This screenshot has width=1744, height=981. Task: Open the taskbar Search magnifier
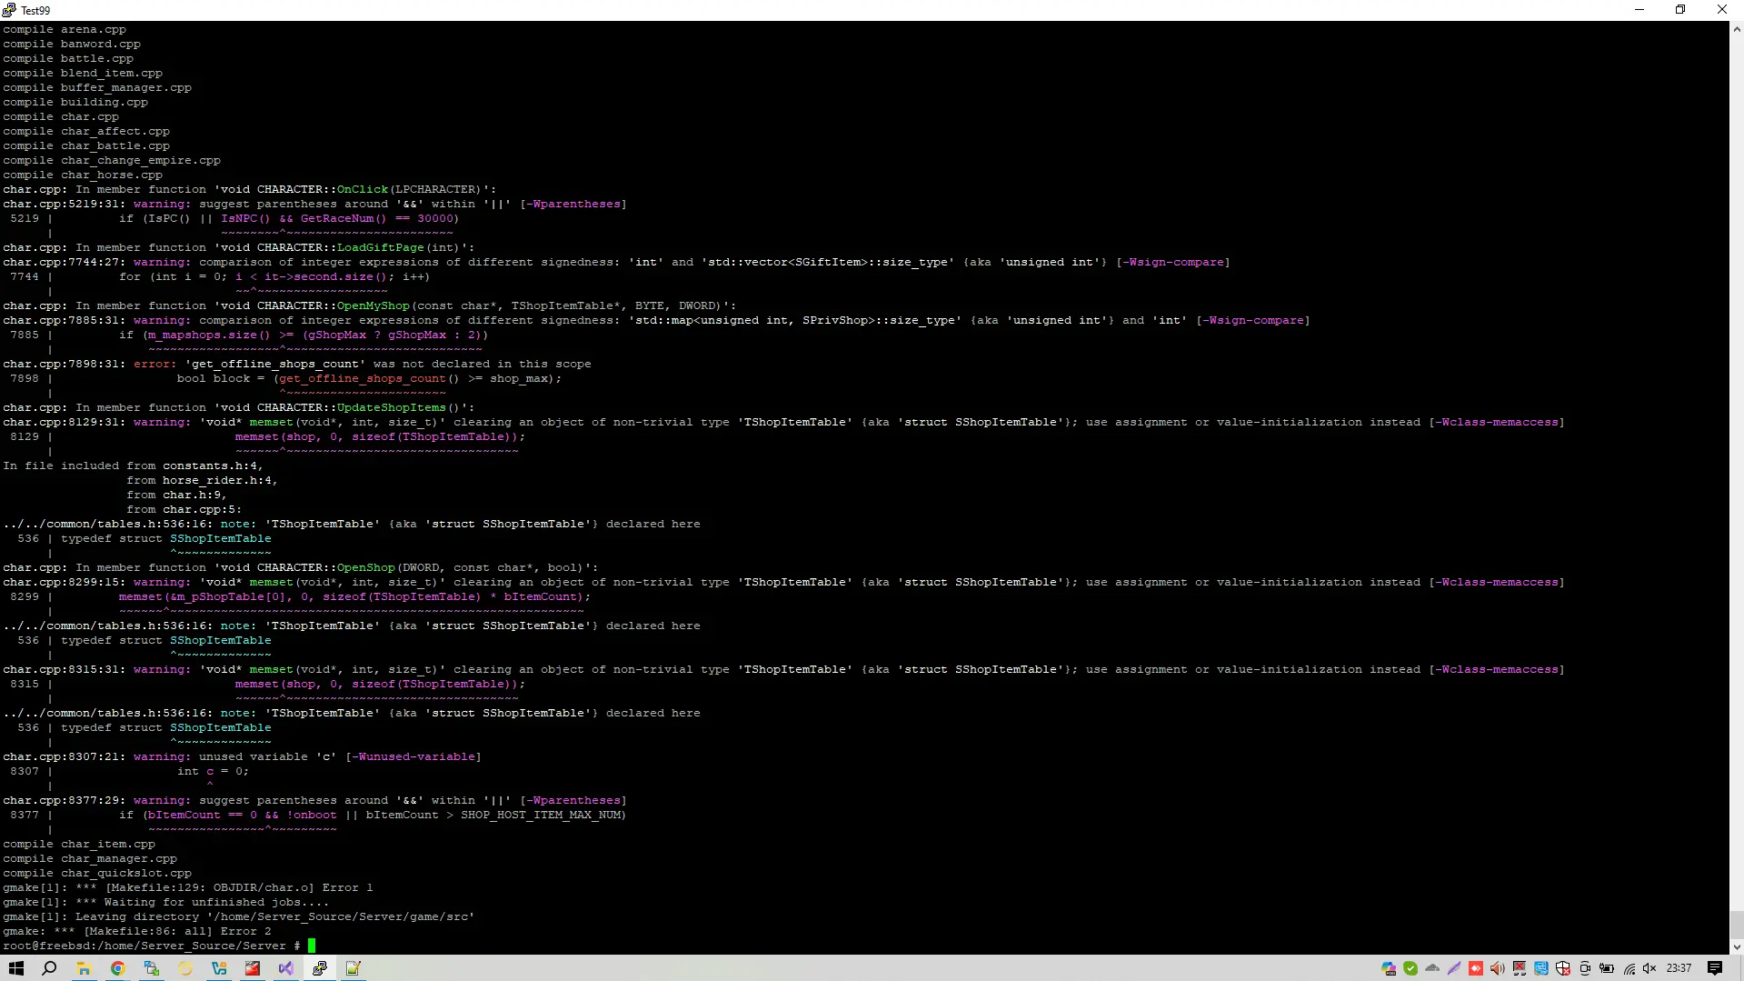point(50,968)
